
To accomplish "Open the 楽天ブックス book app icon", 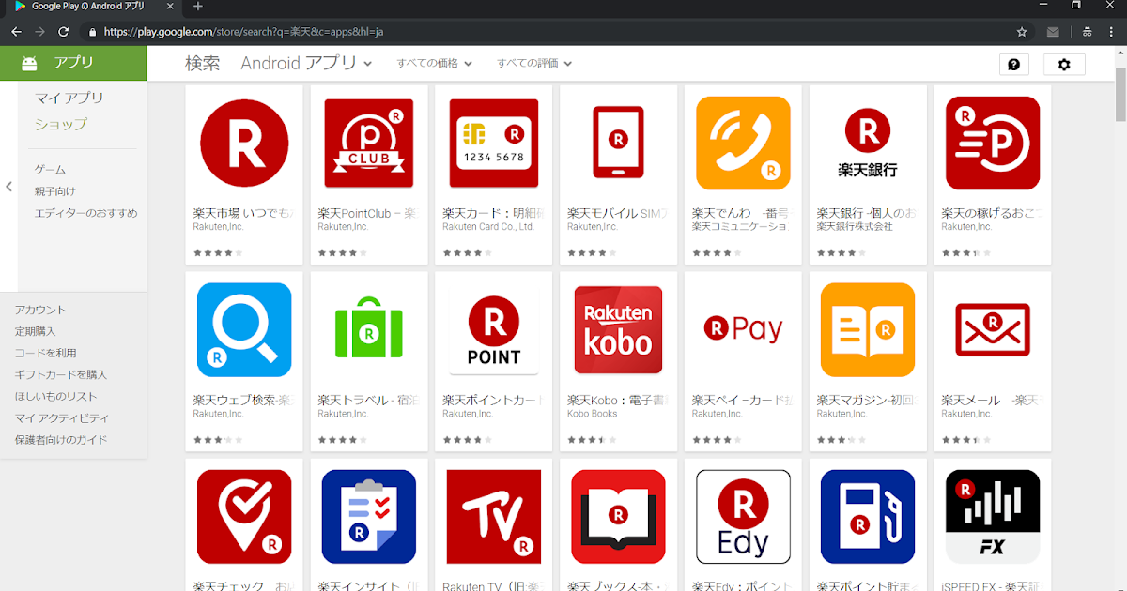I will point(618,516).
